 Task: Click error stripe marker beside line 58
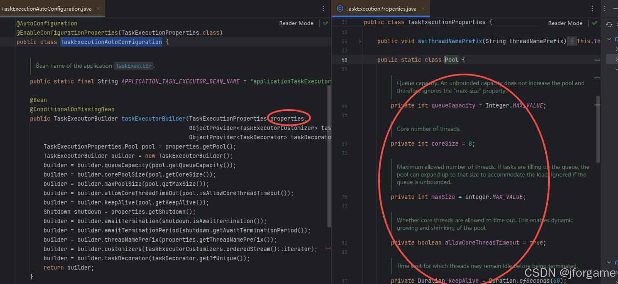597,61
